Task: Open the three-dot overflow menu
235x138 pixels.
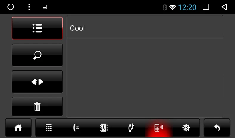Action: tap(29, 7)
